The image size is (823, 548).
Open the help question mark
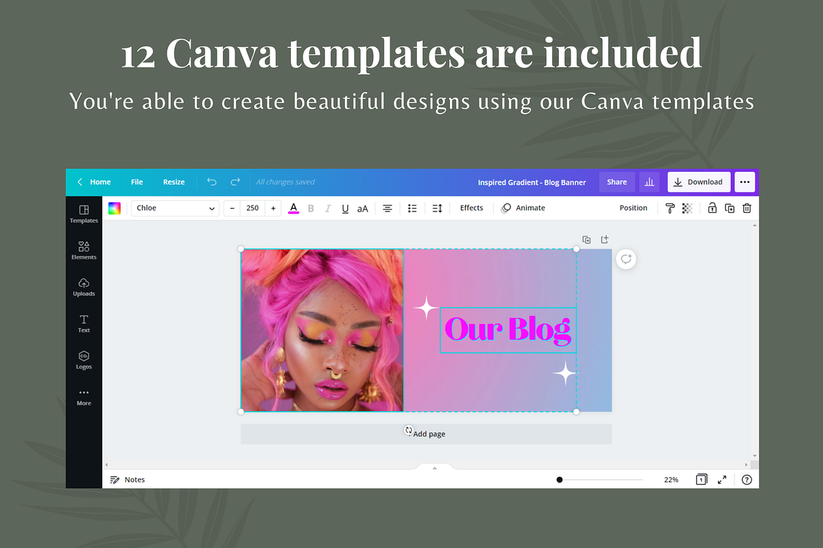click(x=747, y=480)
